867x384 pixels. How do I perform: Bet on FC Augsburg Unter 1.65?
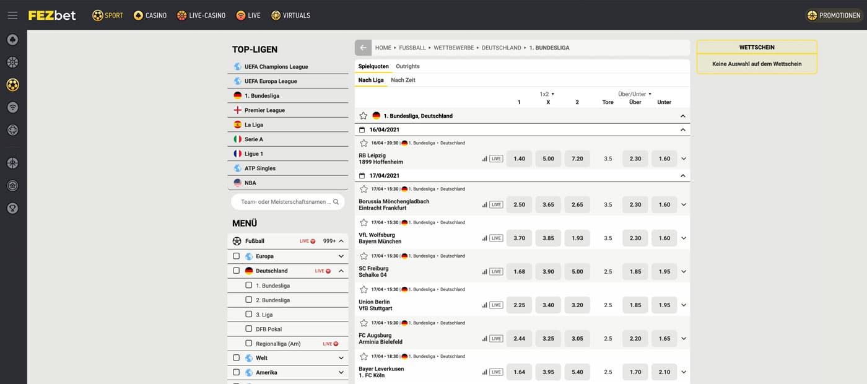664,338
